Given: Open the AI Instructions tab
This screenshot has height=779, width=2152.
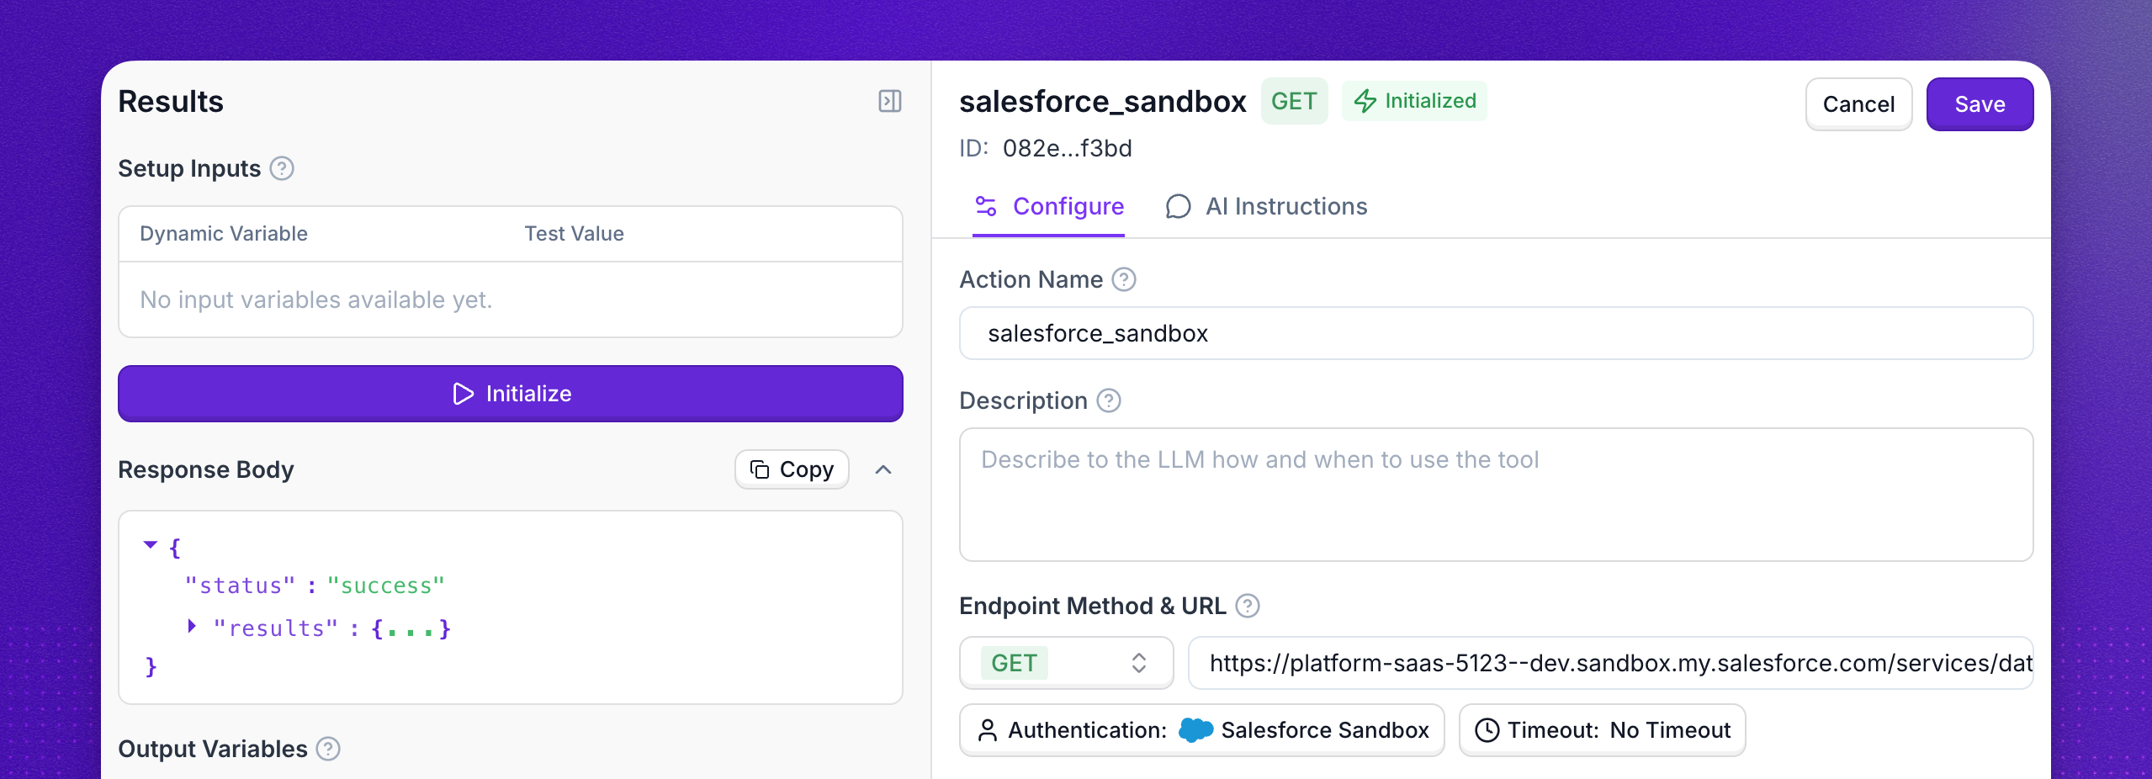Looking at the screenshot, I should coord(1266,206).
